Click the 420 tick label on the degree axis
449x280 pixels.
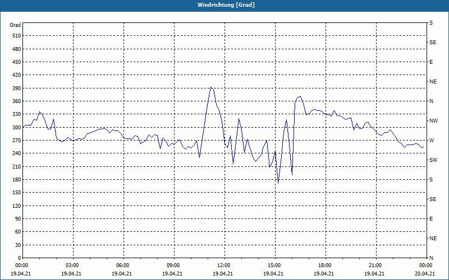pyautogui.click(x=17, y=75)
